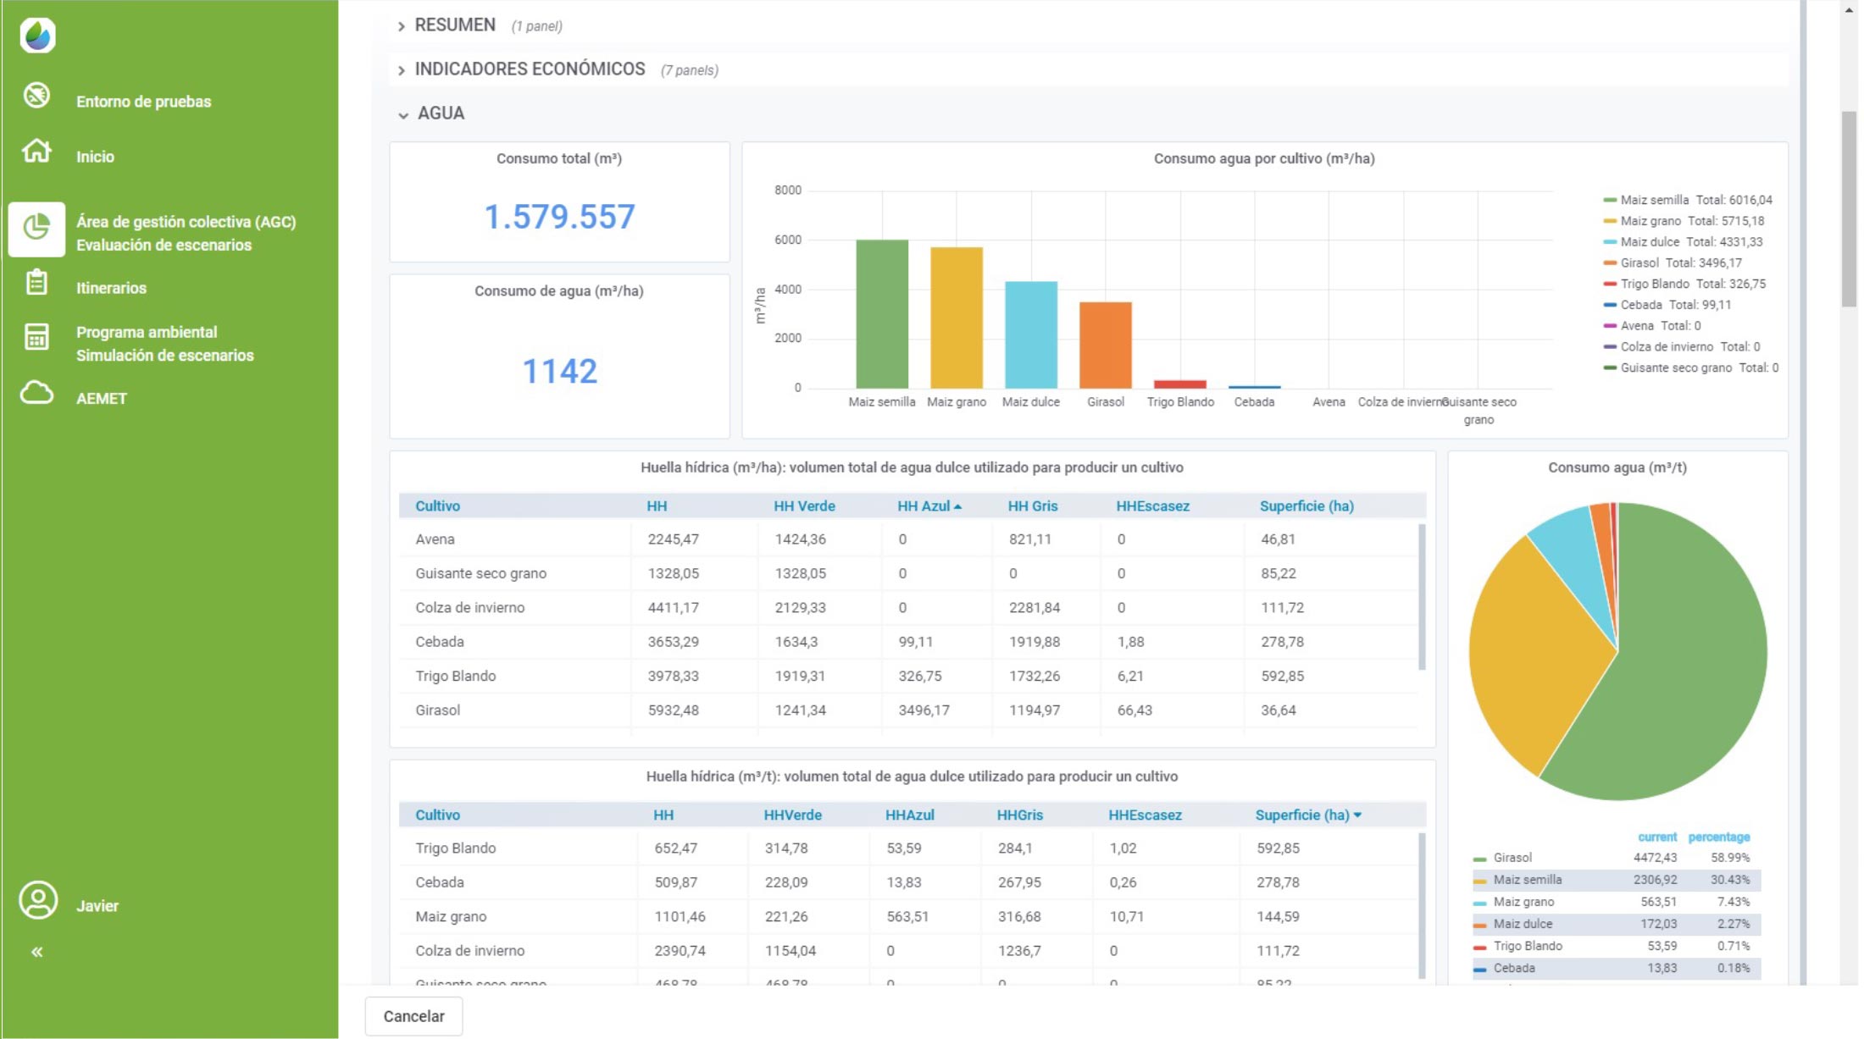Screen dimensions: 1864x1039
Task: Click the light blue Maiz dulce bar
Action: point(1031,334)
